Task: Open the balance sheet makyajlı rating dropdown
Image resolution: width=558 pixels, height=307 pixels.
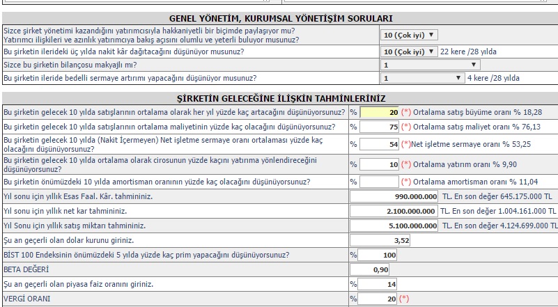Action: [x=431, y=65]
